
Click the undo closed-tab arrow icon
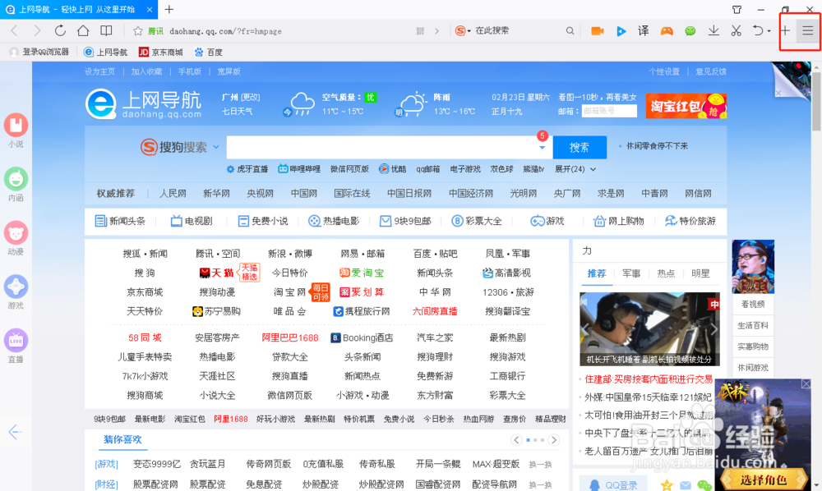(x=758, y=31)
